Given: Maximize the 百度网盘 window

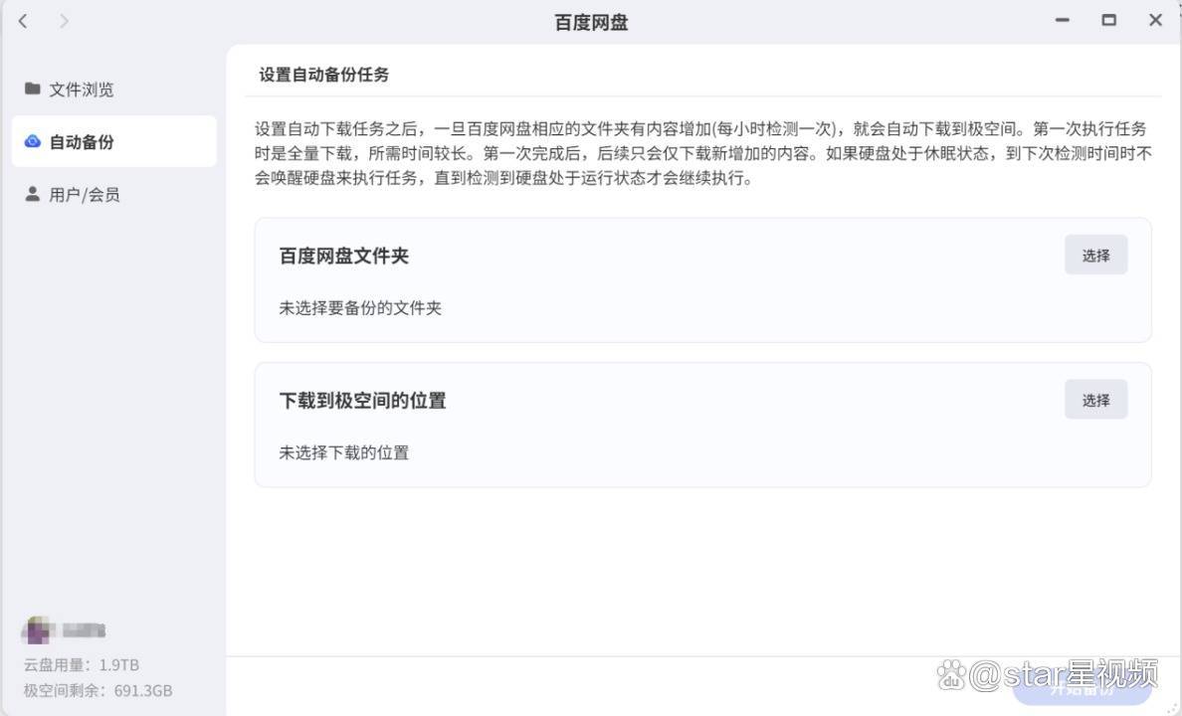Looking at the screenshot, I should click(1109, 20).
